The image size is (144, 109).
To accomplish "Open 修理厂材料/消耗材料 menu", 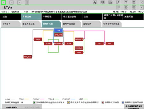I will click(x=113, y=17).
